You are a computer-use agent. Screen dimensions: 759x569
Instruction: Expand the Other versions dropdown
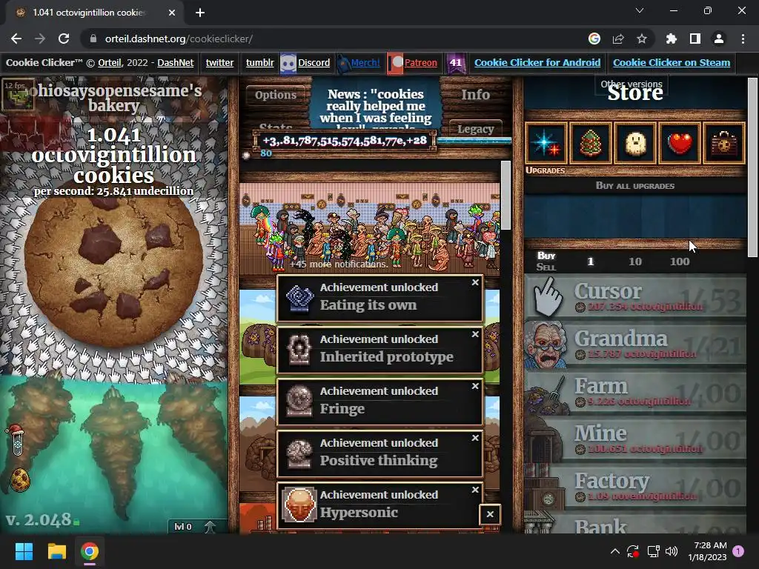coord(632,84)
